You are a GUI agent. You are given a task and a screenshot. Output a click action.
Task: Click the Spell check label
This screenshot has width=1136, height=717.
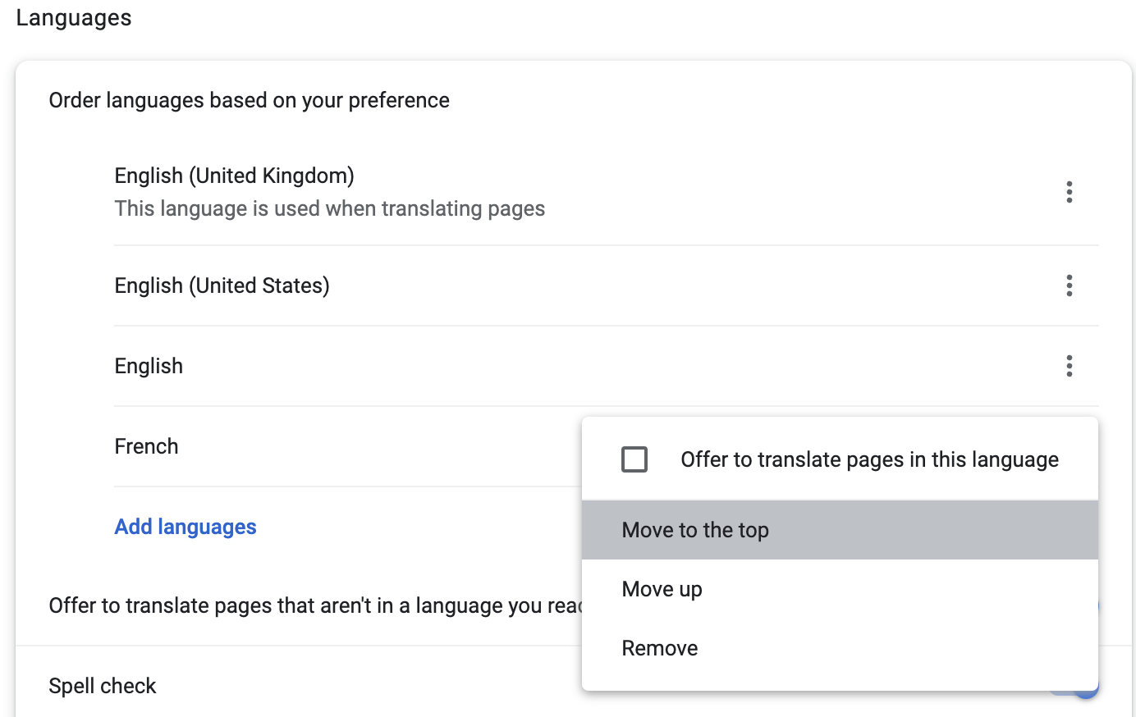tap(103, 686)
